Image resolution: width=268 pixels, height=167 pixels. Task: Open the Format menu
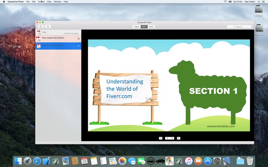[41, 2]
